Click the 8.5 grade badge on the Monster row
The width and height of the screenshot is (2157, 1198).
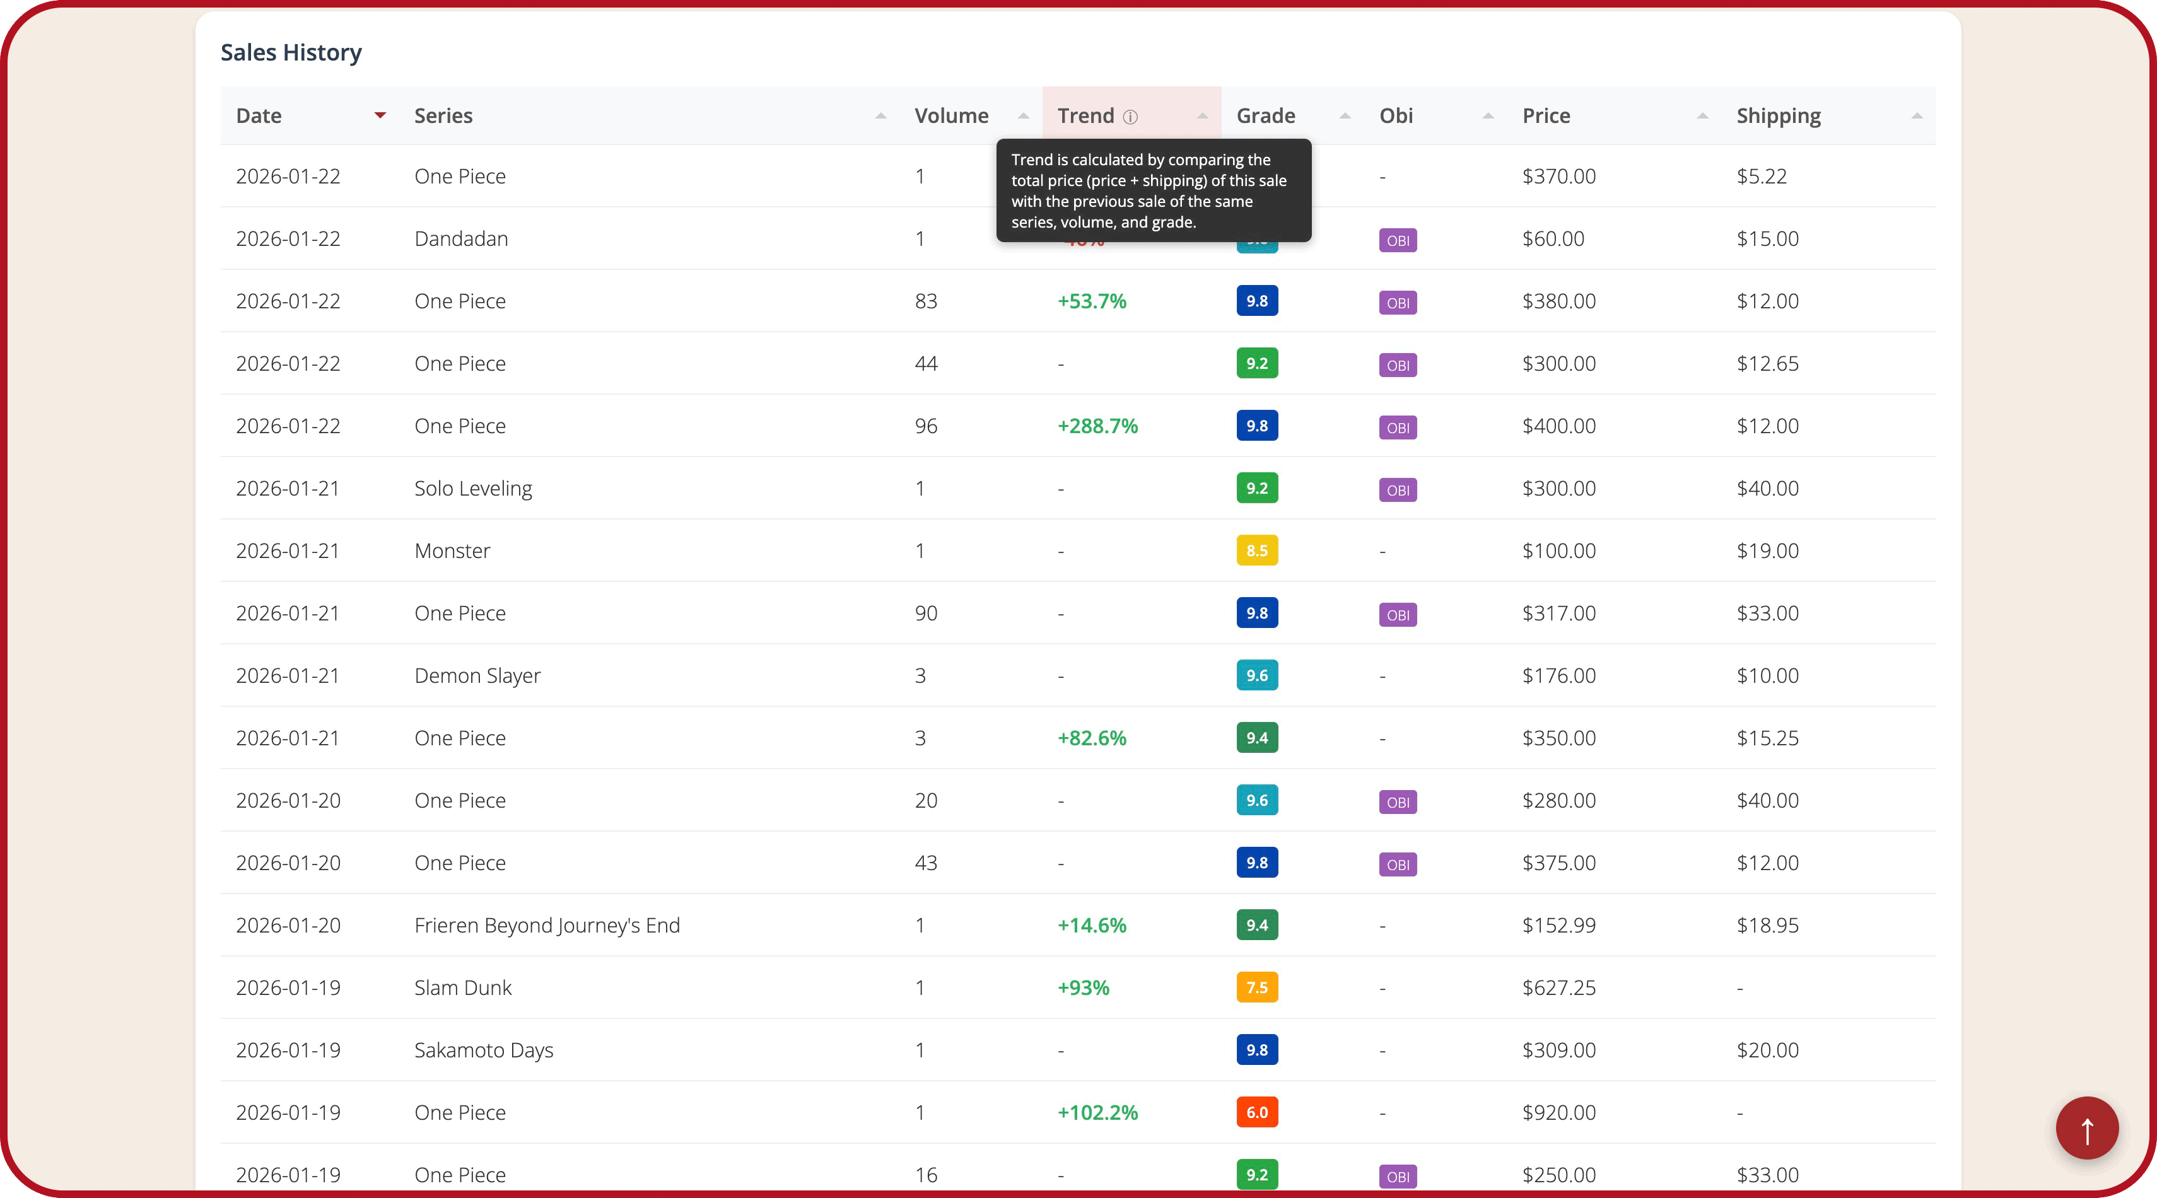coord(1257,550)
